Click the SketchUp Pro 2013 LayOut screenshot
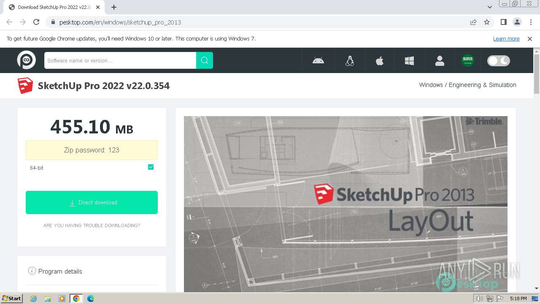 pos(346,204)
